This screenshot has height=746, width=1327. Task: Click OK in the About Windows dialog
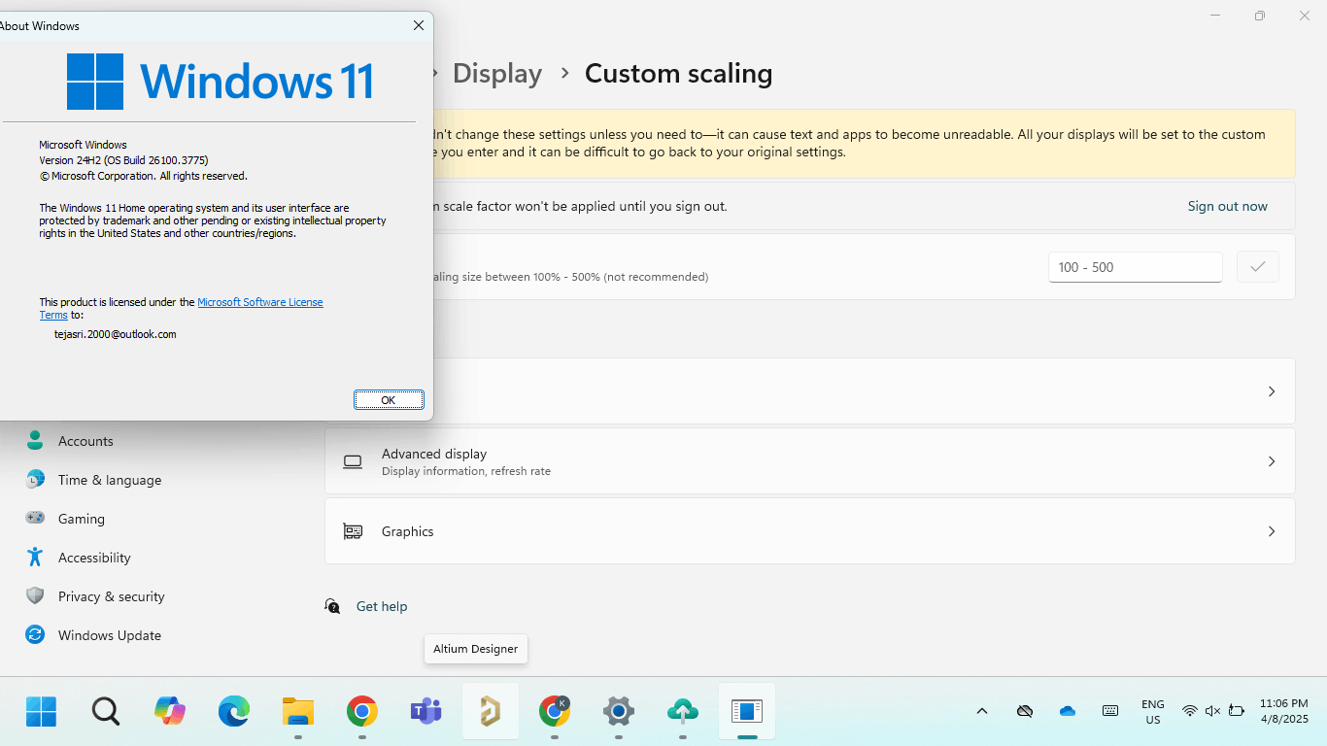[x=389, y=400]
